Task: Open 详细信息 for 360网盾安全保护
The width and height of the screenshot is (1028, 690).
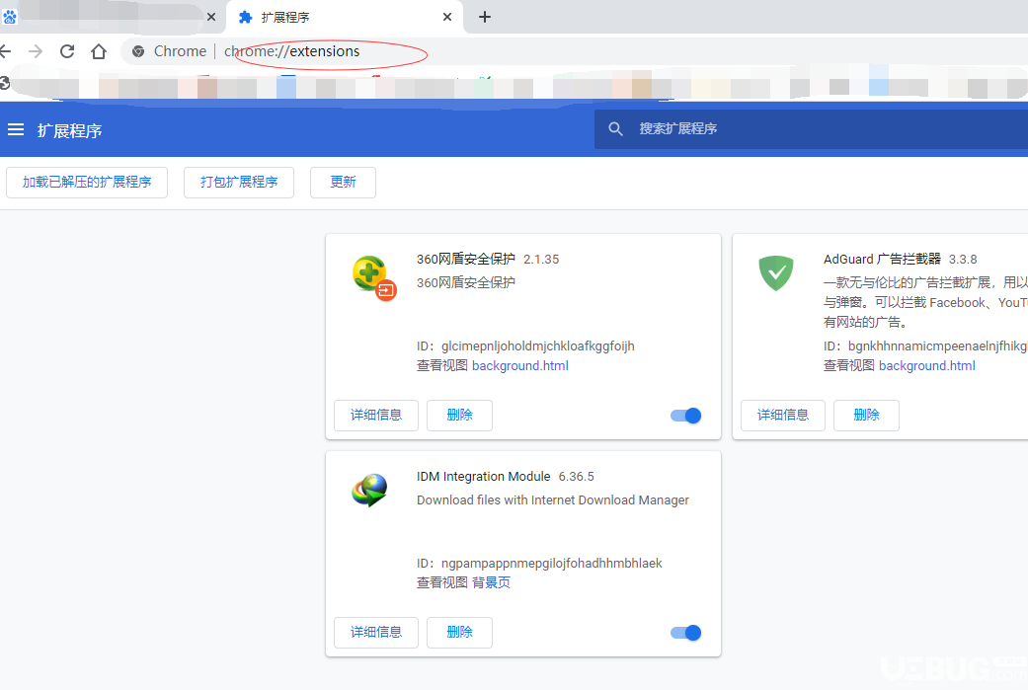Action: coord(376,416)
